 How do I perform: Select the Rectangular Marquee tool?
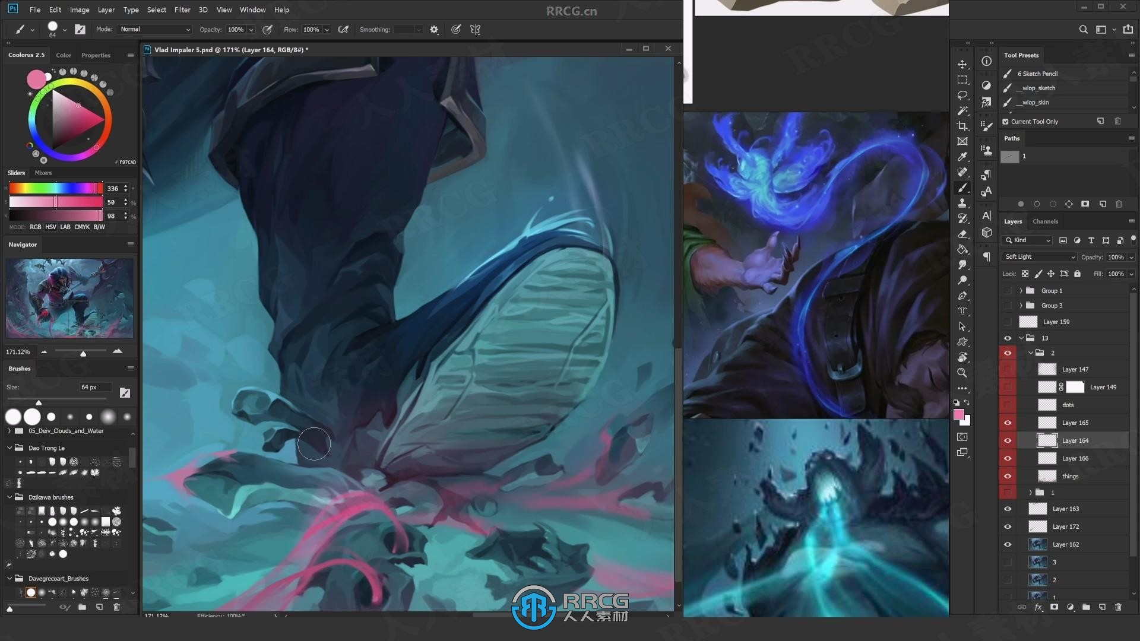[962, 80]
